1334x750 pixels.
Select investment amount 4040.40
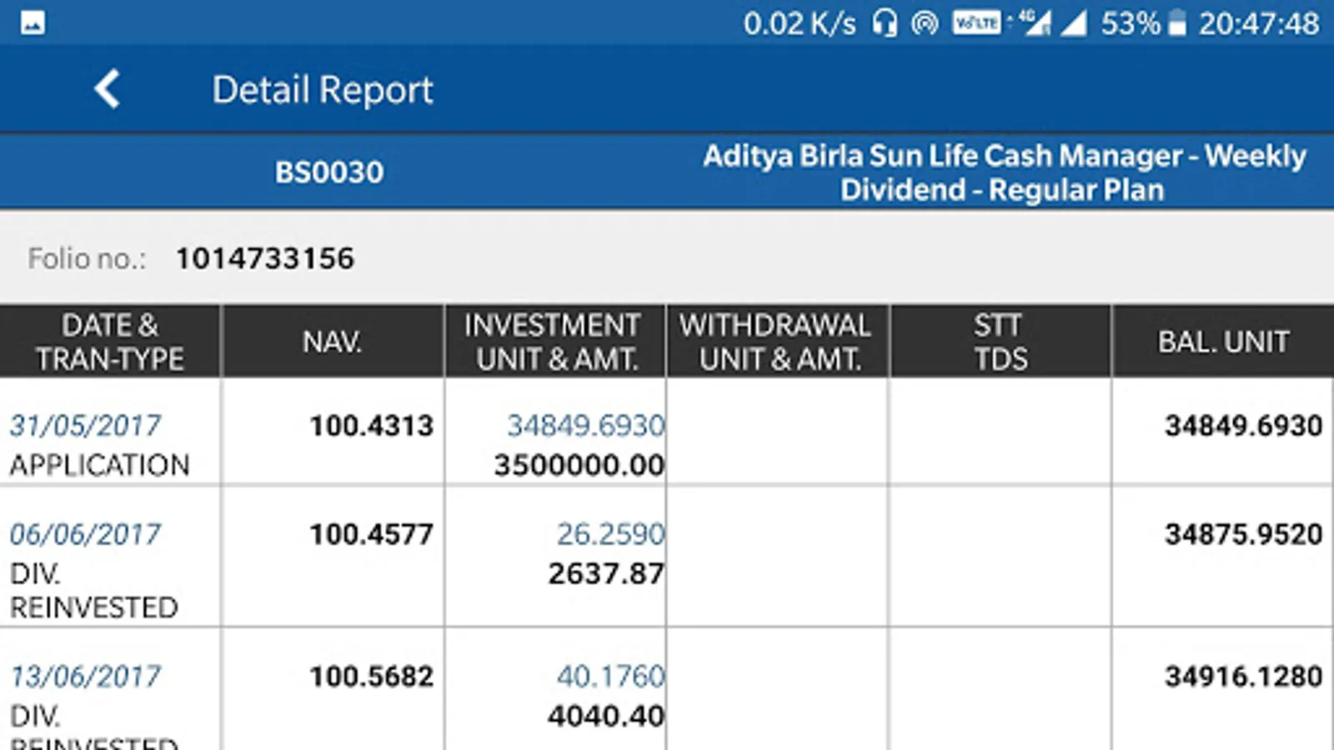coord(606,716)
